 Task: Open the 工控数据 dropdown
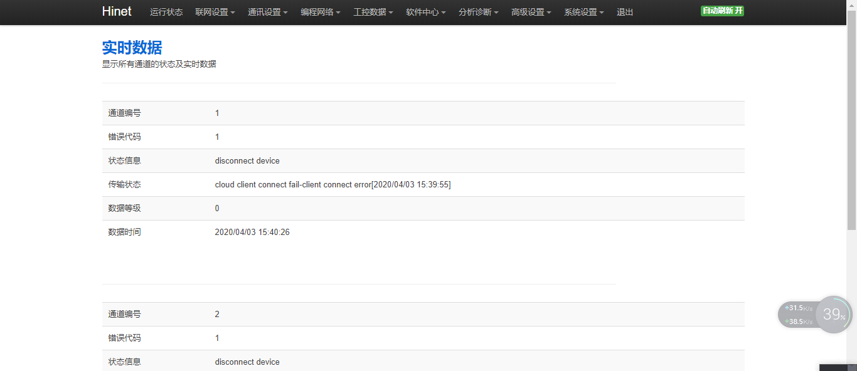(x=373, y=12)
